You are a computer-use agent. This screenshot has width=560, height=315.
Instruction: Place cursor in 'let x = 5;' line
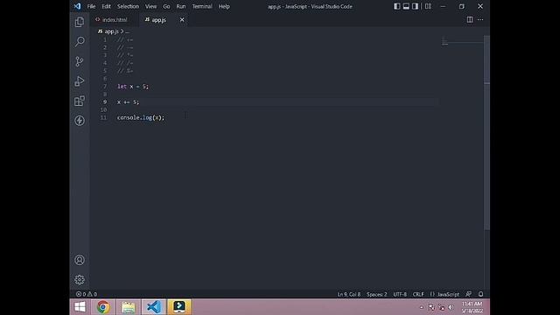pyautogui.click(x=133, y=87)
